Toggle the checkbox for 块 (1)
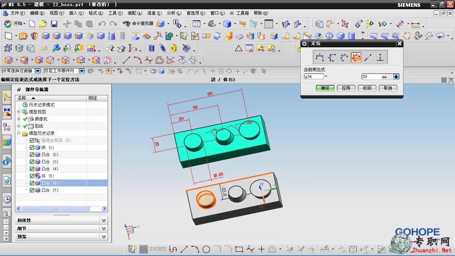Image resolution: width=455 pixels, height=256 pixels. click(x=32, y=148)
